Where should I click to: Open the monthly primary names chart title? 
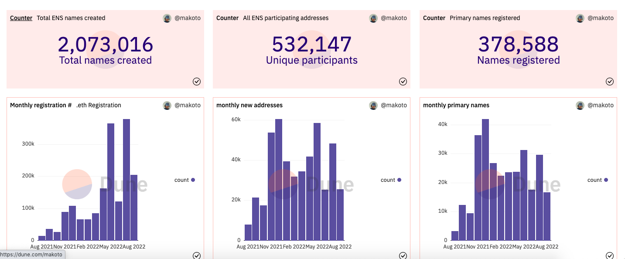pos(456,106)
